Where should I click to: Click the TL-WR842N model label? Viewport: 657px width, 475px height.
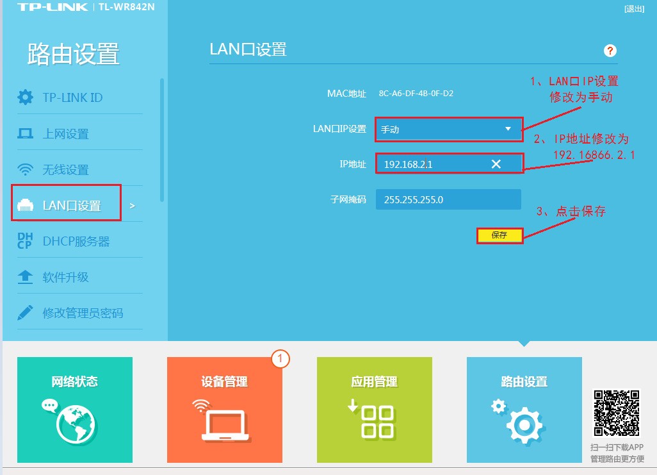pyautogui.click(x=127, y=7)
